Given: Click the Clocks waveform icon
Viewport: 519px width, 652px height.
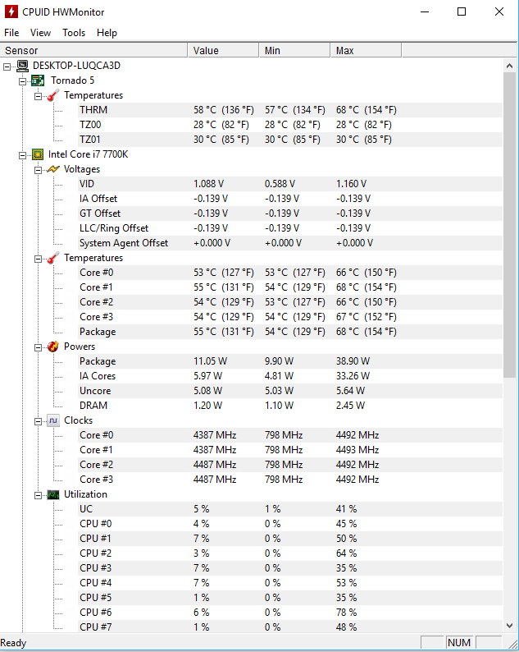Looking at the screenshot, I should click(x=52, y=420).
